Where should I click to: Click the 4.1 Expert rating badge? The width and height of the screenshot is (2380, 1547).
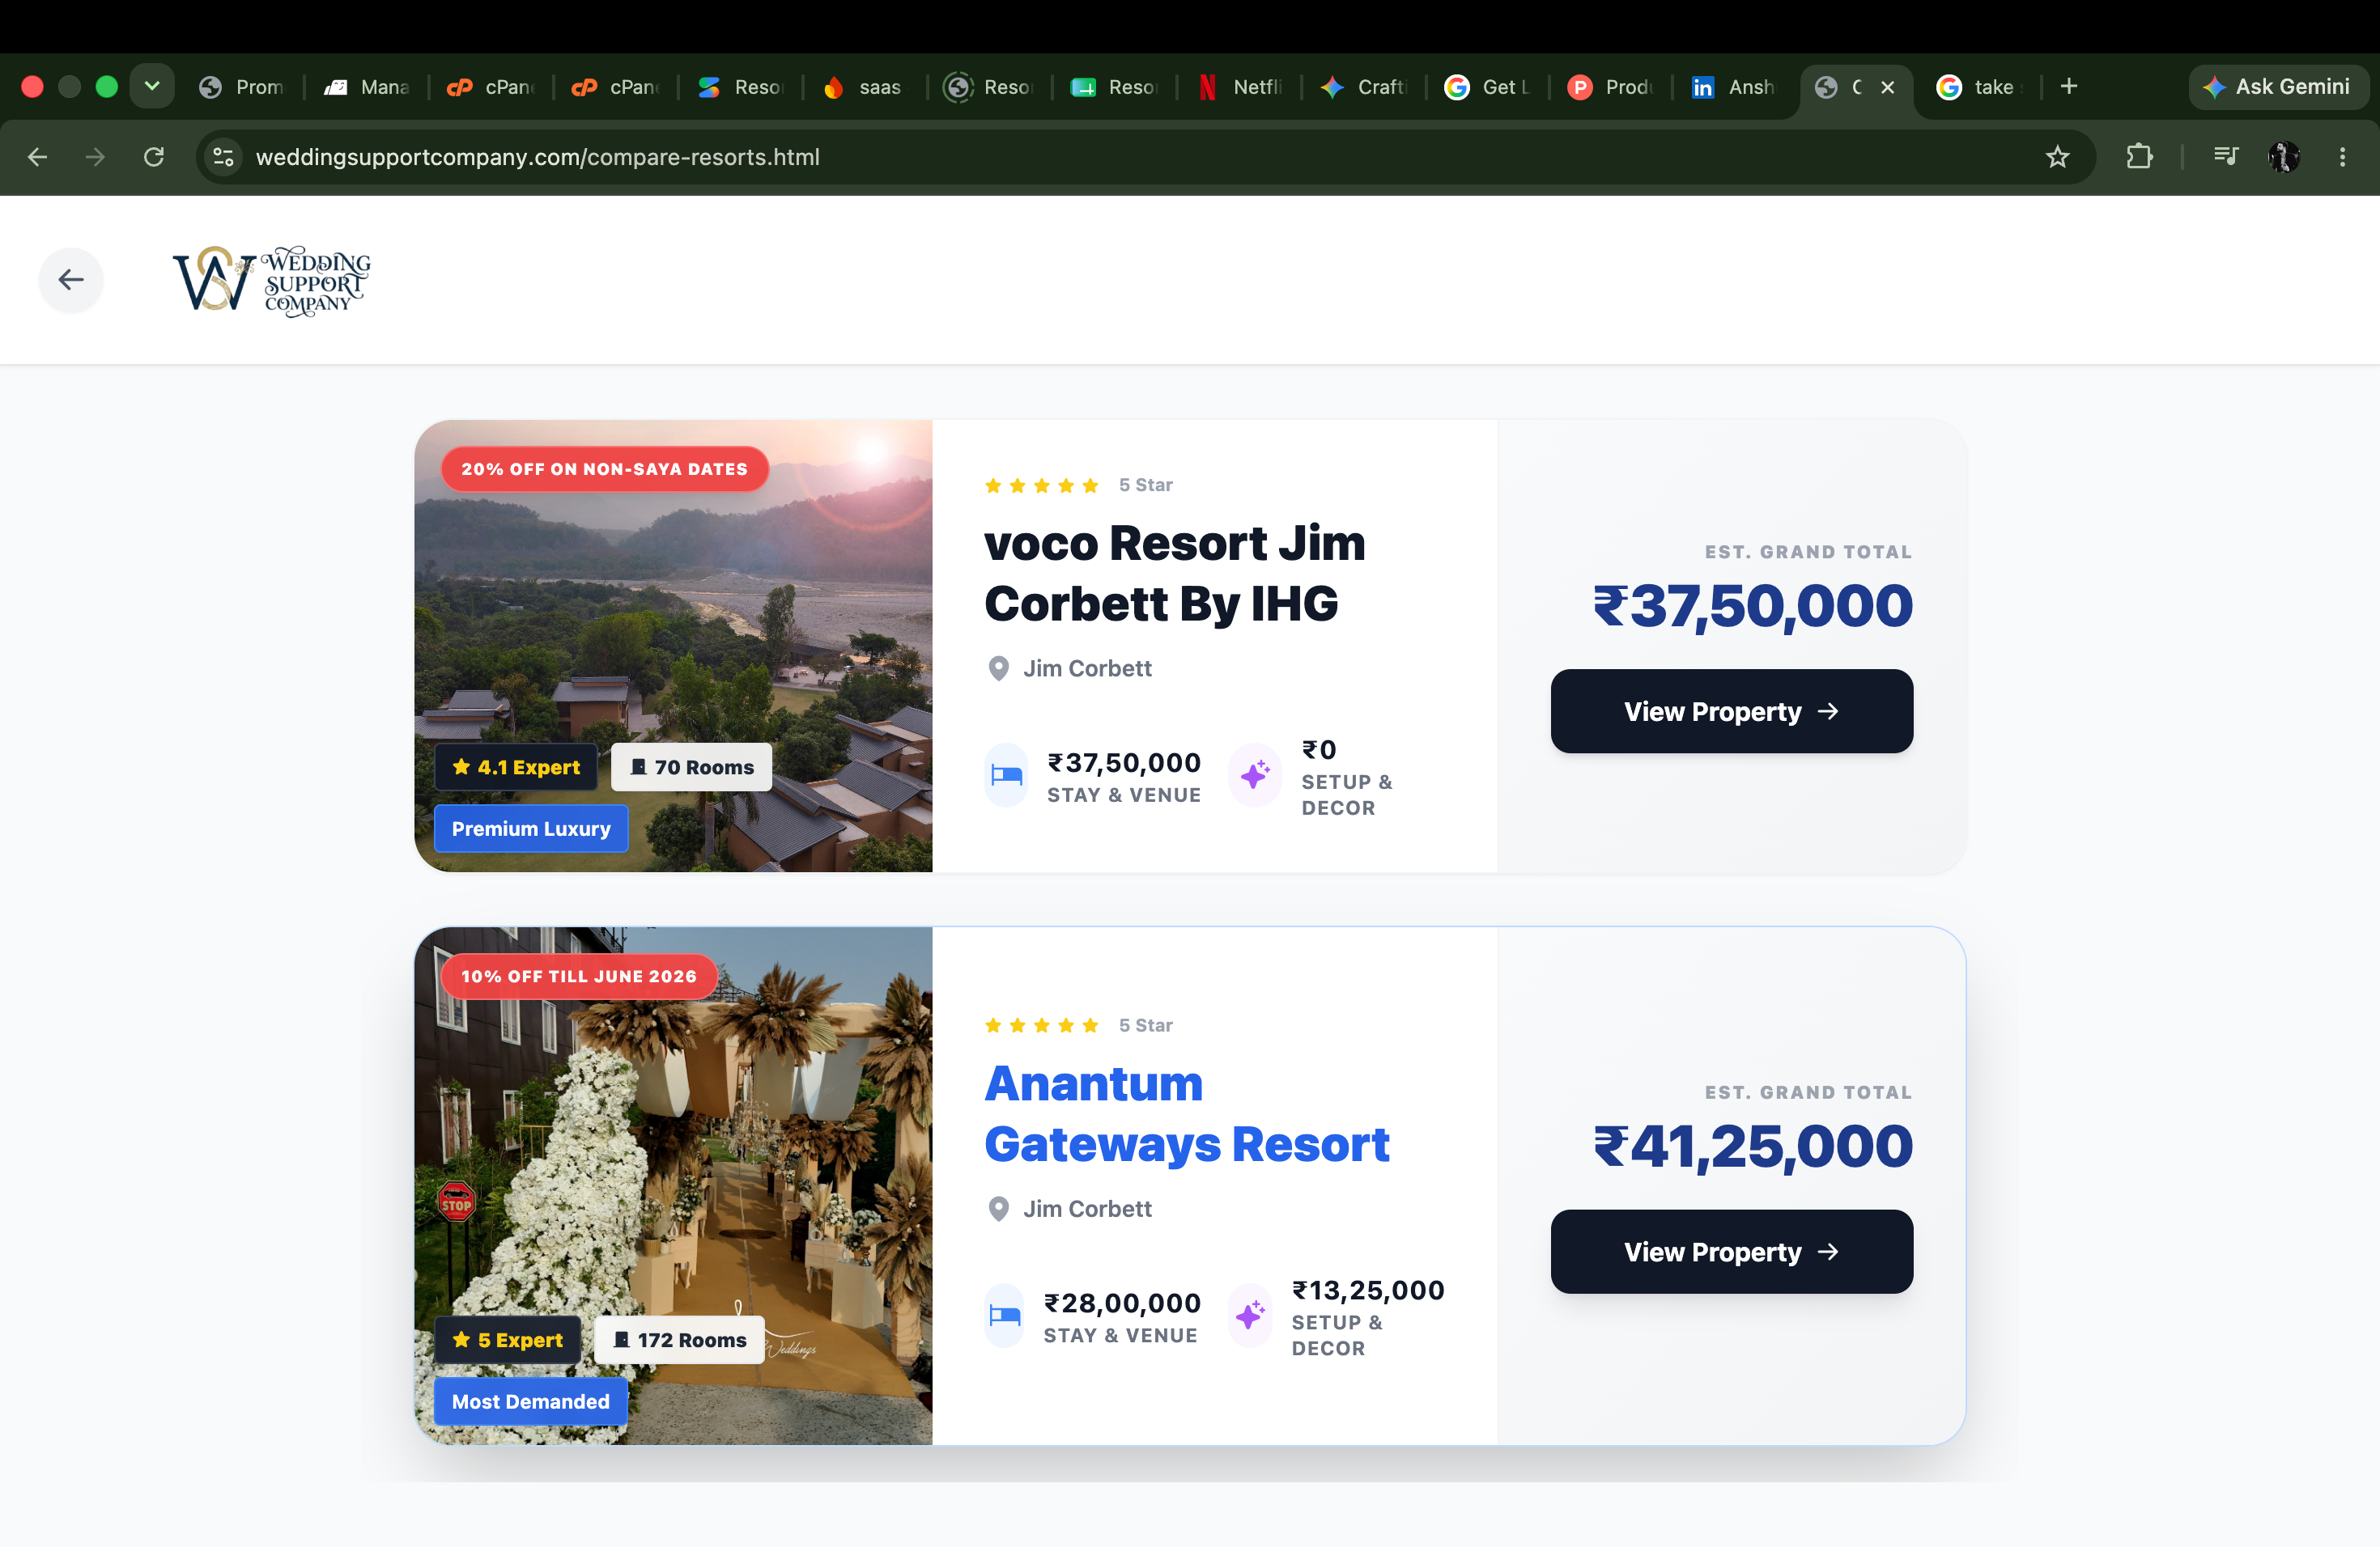[516, 768]
